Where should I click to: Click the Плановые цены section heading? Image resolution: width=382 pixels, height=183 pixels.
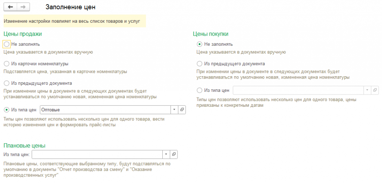pyautogui.click(x=24, y=145)
